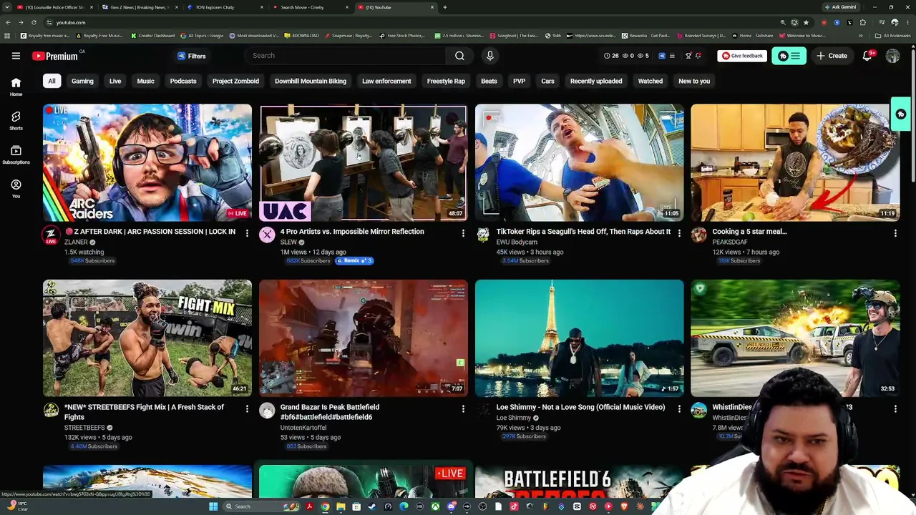Open more actions for ARC Passion Session video
The height and width of the screenshot is (515, 916).
(247, 232)
